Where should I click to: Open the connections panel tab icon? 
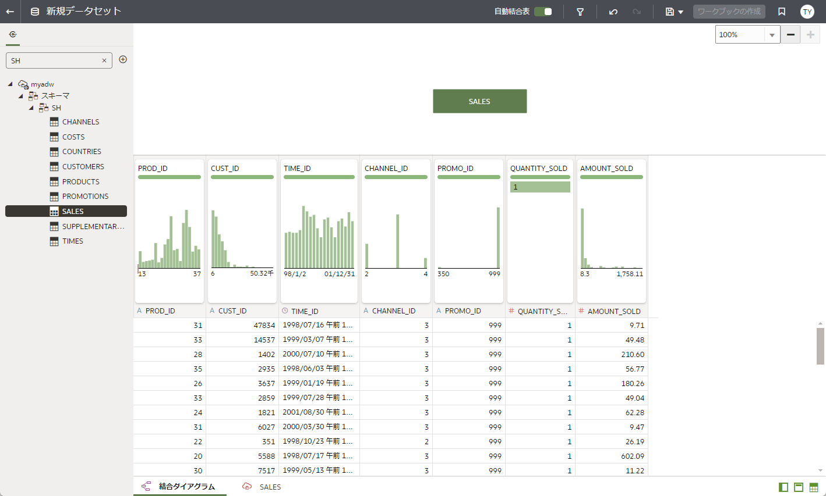(x=13, y=34)
